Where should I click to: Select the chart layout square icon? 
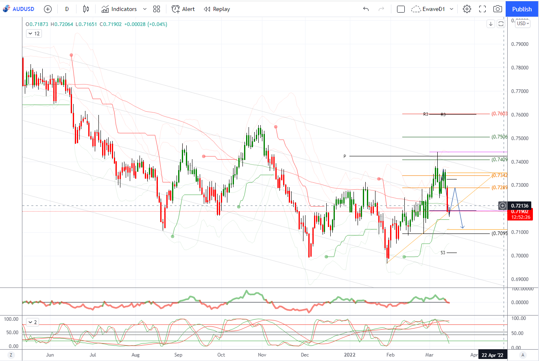pyautogui.click(x=401, y=9)
